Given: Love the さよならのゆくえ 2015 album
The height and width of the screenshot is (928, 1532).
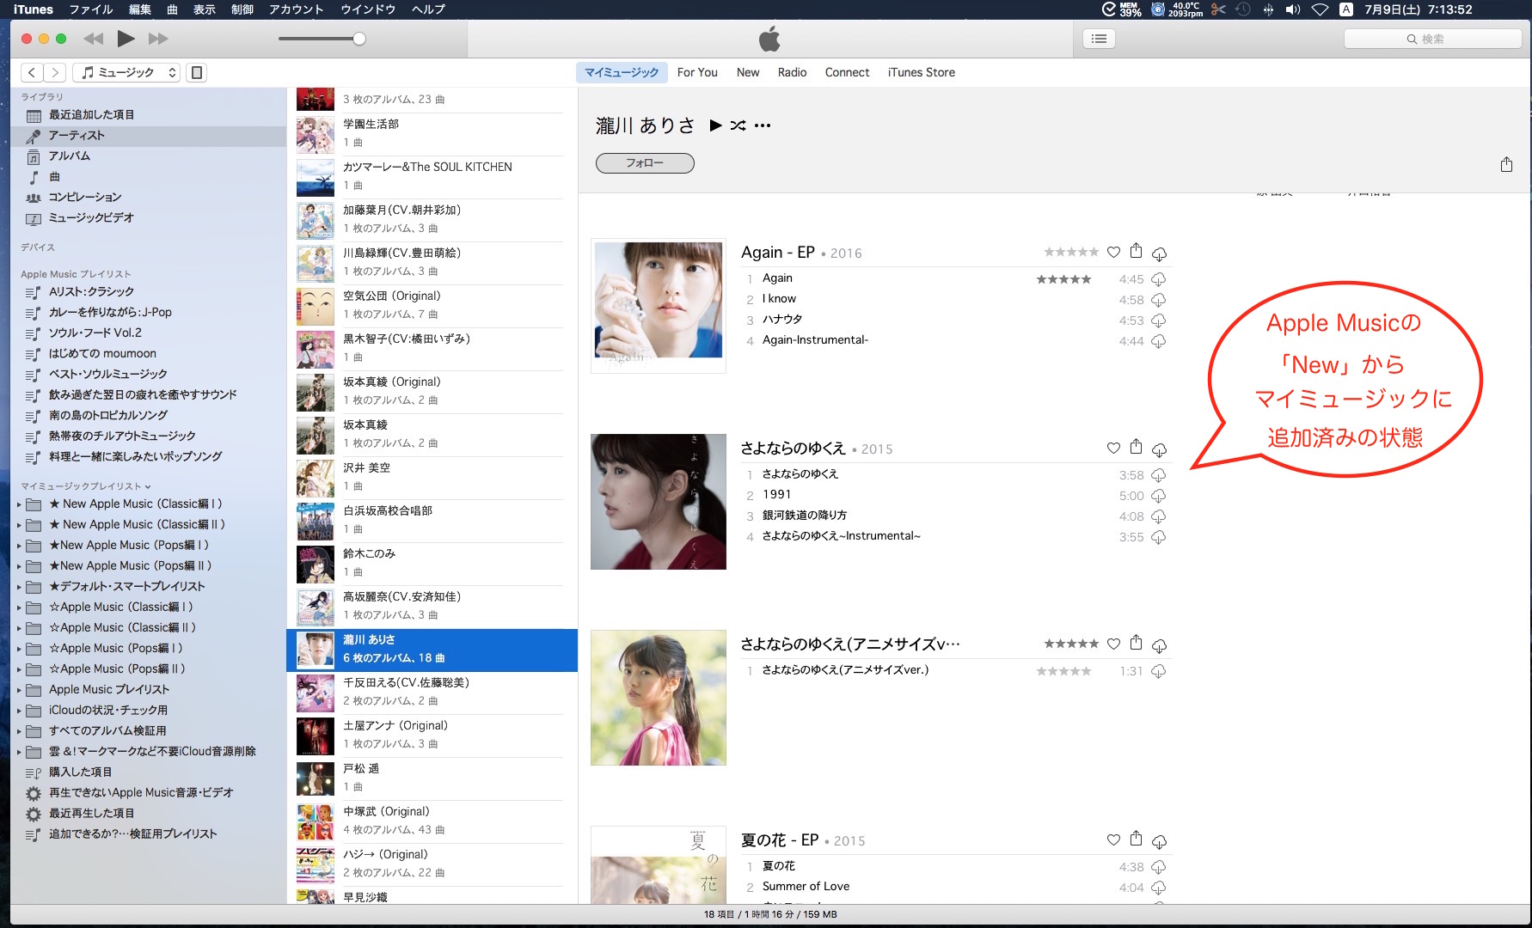Looking at the screenshot, I should click(x=1113, y=448).
